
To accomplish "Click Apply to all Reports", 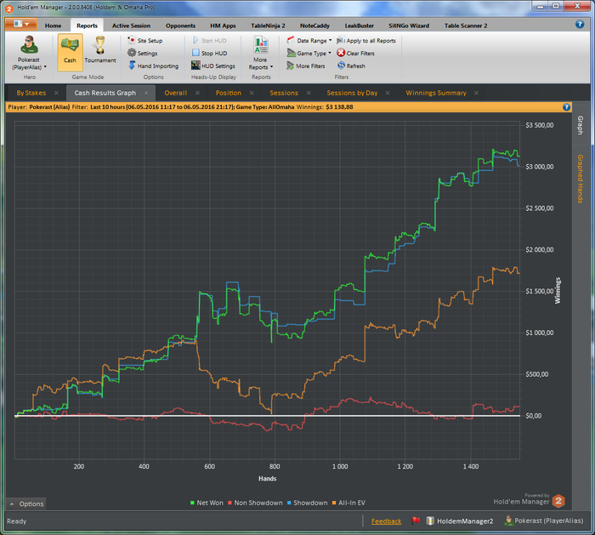I will [366, 41].
